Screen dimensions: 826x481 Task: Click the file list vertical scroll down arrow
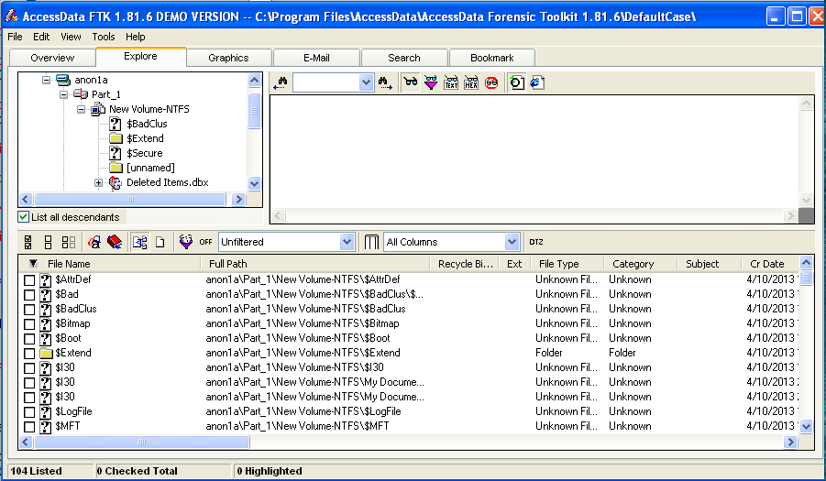[x=806, y=427]
